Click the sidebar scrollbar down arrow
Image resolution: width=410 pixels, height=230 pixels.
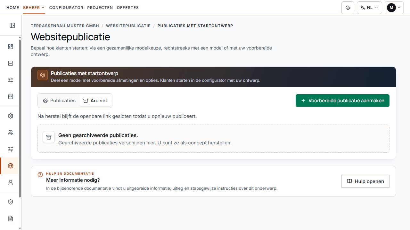tap(20, 228)
